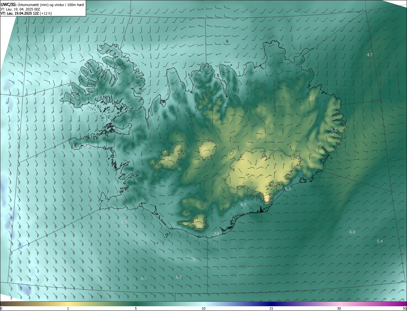Click the '3.1' precipitation value

click(312, 98)
